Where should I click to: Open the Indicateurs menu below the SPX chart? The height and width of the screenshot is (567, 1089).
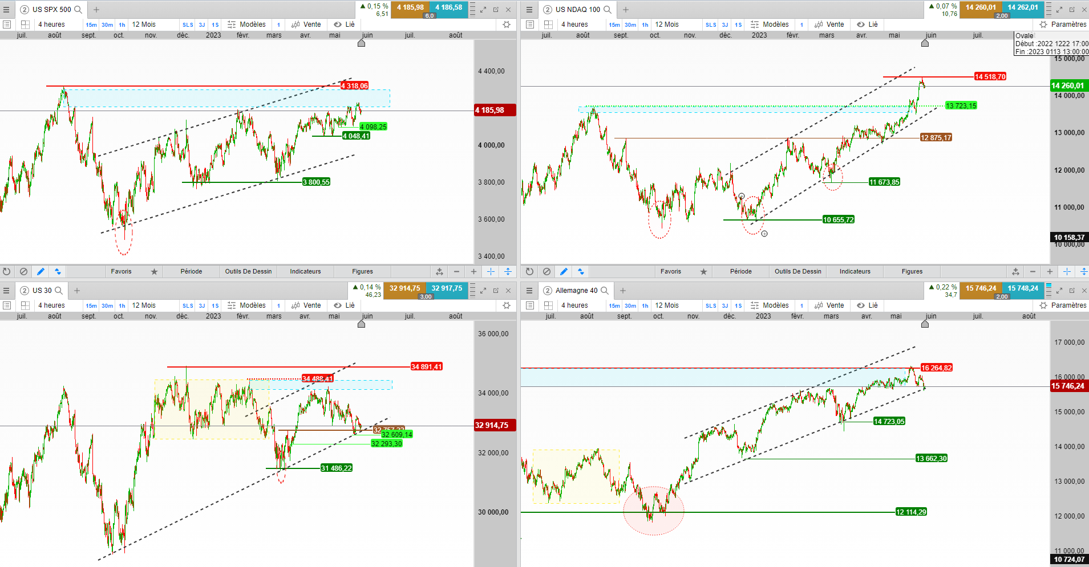305,272
